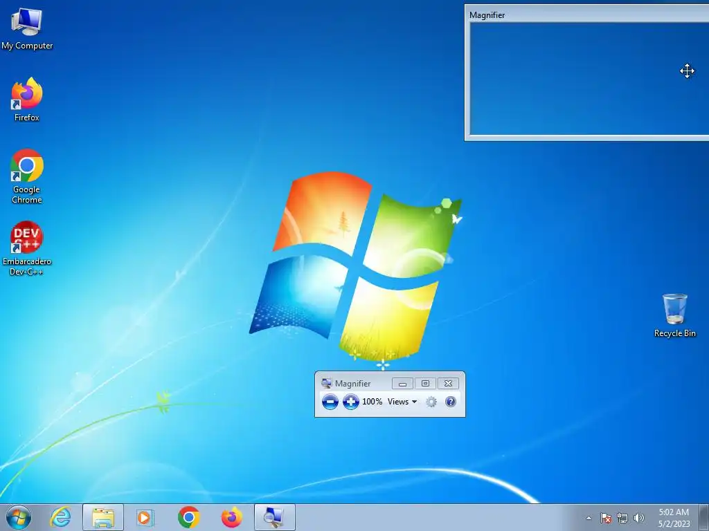This screenshot has height=531, width=709.
Task: Open the Magnifier Views dropdown
Action: pos(402,402)
